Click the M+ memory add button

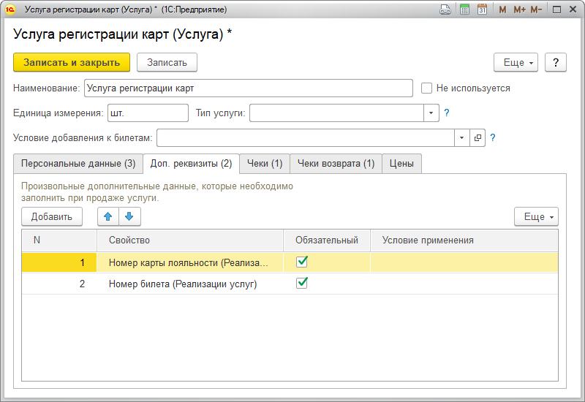click(x=519, y=10)
